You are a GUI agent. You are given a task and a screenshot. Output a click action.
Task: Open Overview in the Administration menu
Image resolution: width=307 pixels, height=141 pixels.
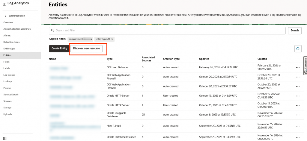click(8, 22)
